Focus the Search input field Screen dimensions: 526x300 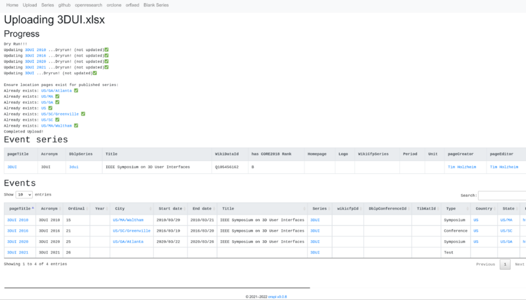(502, 195)
